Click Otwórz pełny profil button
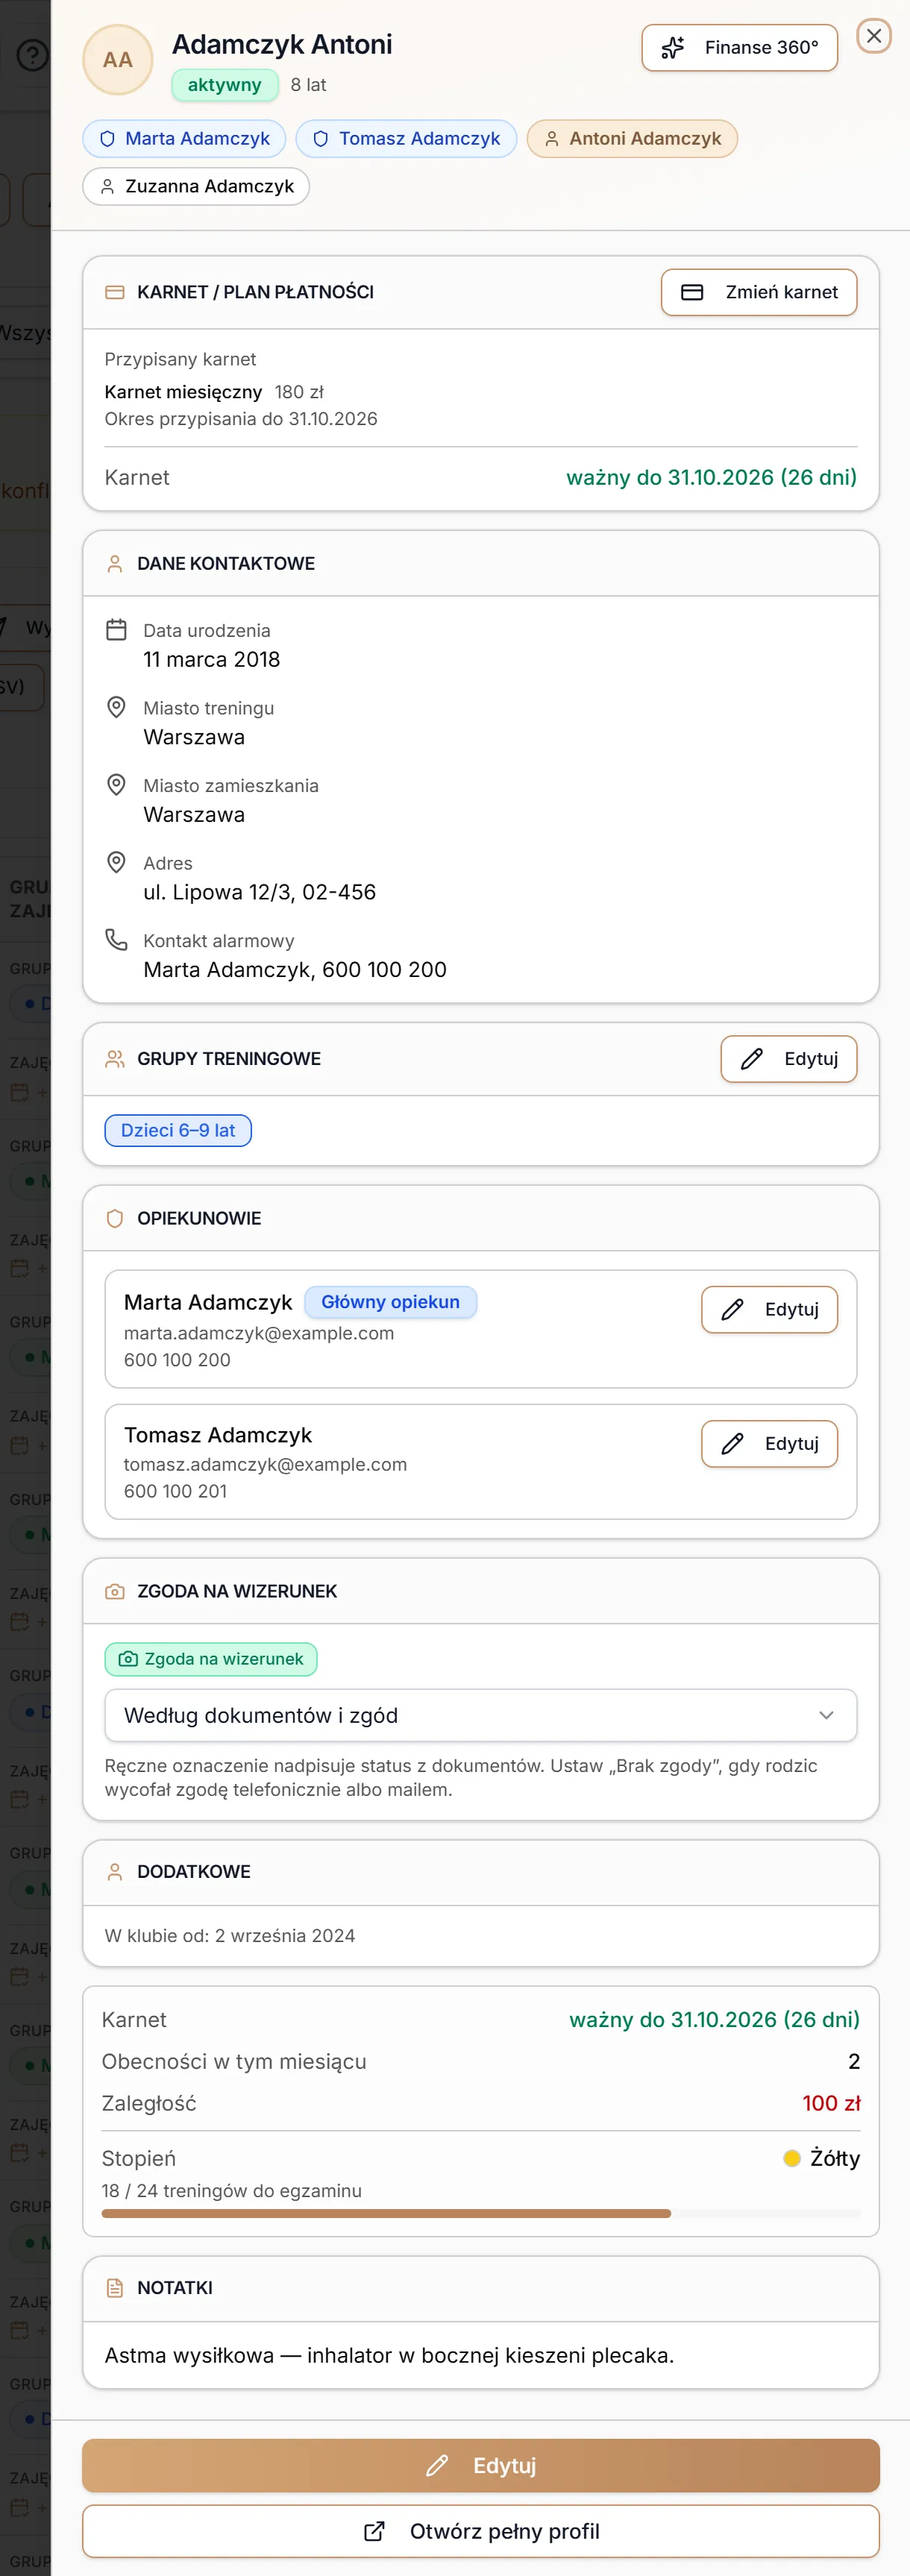This screenshot has height=2576, width=910. pyautogui.click(x=481, y=2531)
